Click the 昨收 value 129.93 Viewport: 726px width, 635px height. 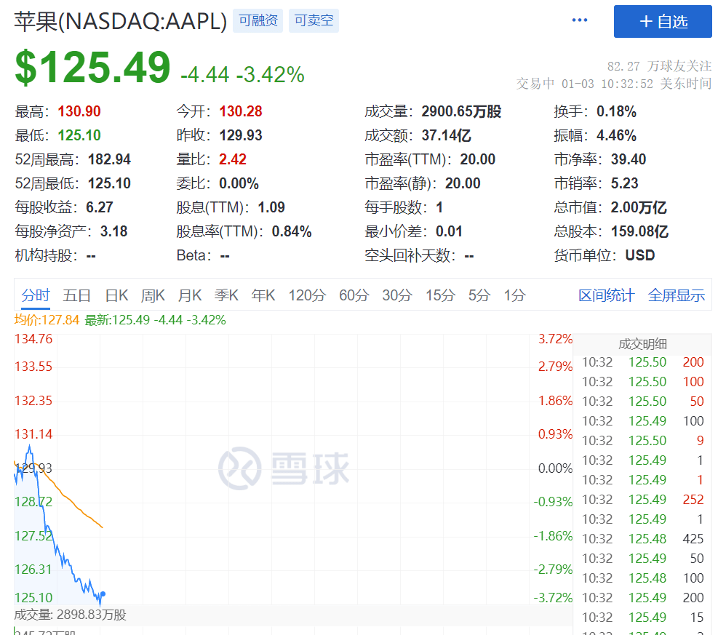coord(241,135)
